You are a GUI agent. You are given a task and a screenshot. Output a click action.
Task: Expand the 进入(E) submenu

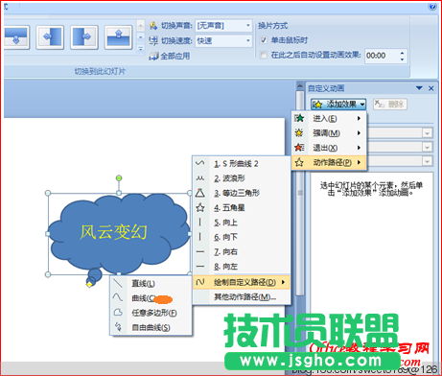pos(329,118)
